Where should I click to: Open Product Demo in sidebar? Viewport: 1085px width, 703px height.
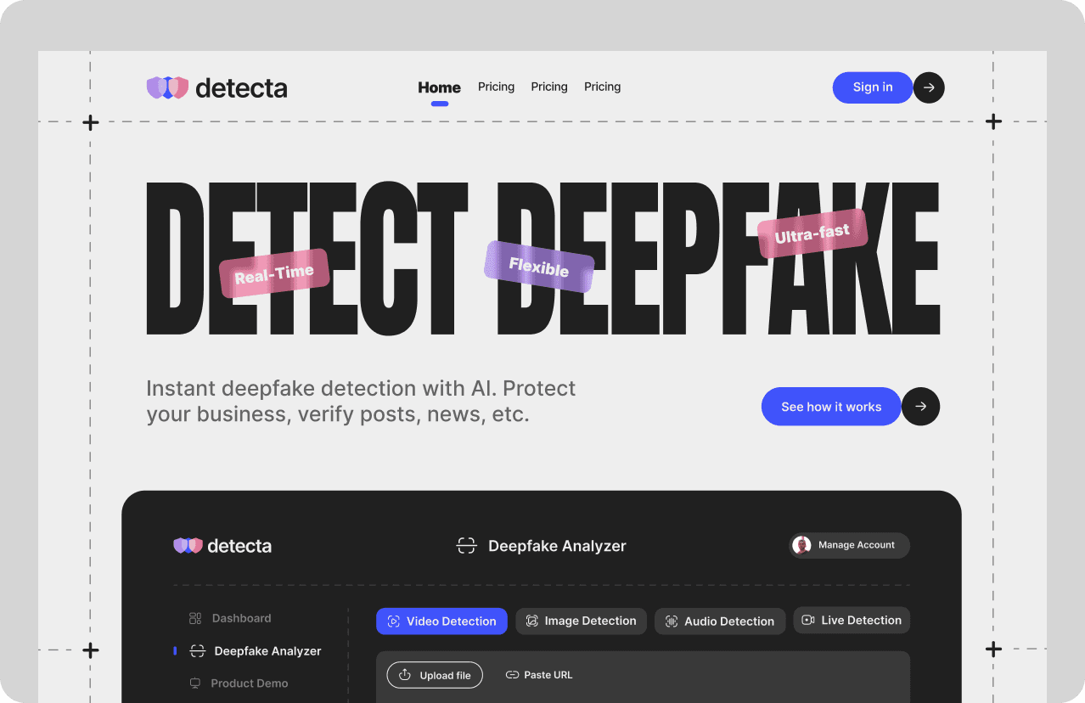[239, 683]
